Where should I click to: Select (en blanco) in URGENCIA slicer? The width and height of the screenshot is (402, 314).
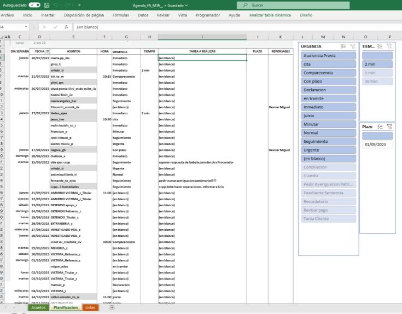[x=328, y=159]
